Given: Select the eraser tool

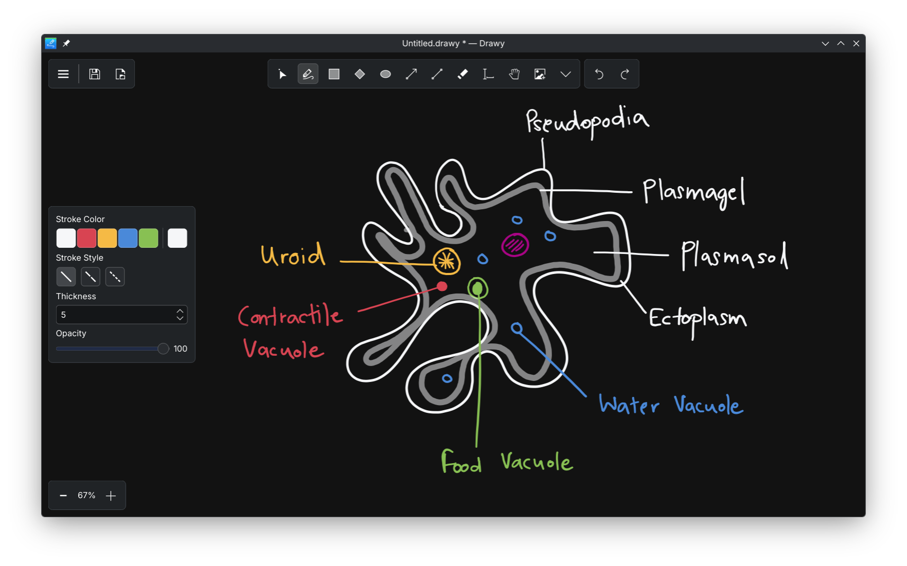Looking at the screenshot, I should 463,74.
